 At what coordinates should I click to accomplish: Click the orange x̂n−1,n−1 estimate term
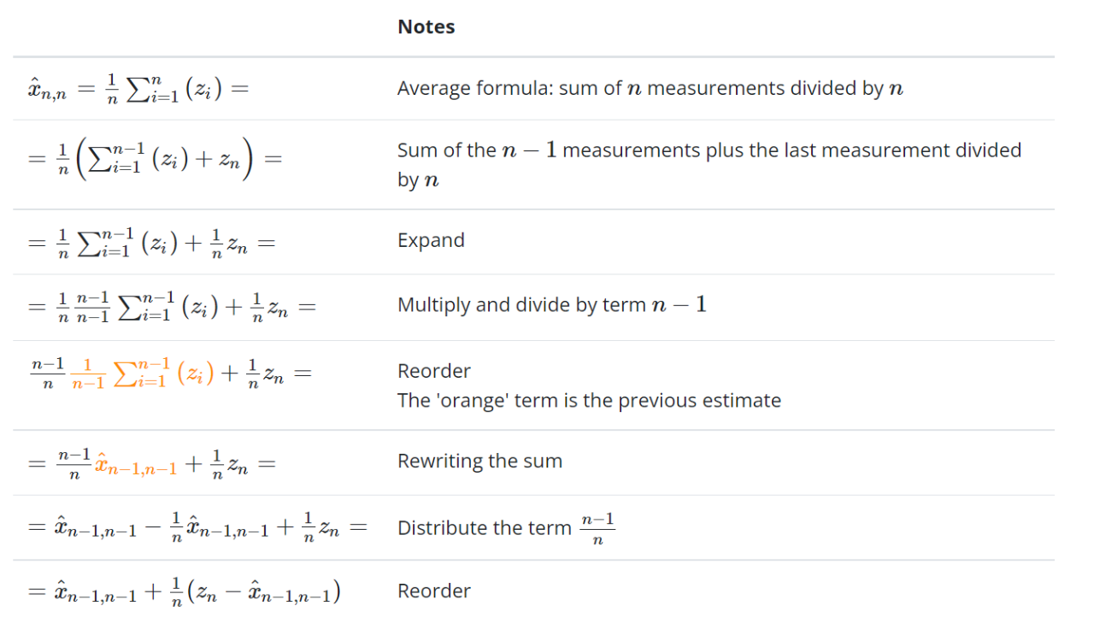click(x=135, y=466)
